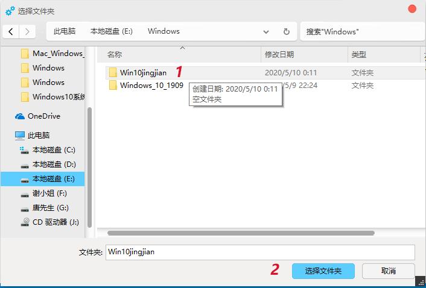This screenshot has width=426, height=288.
Task: Open CD 驱动器 (J:) drive
Action: tap(56, 222)
